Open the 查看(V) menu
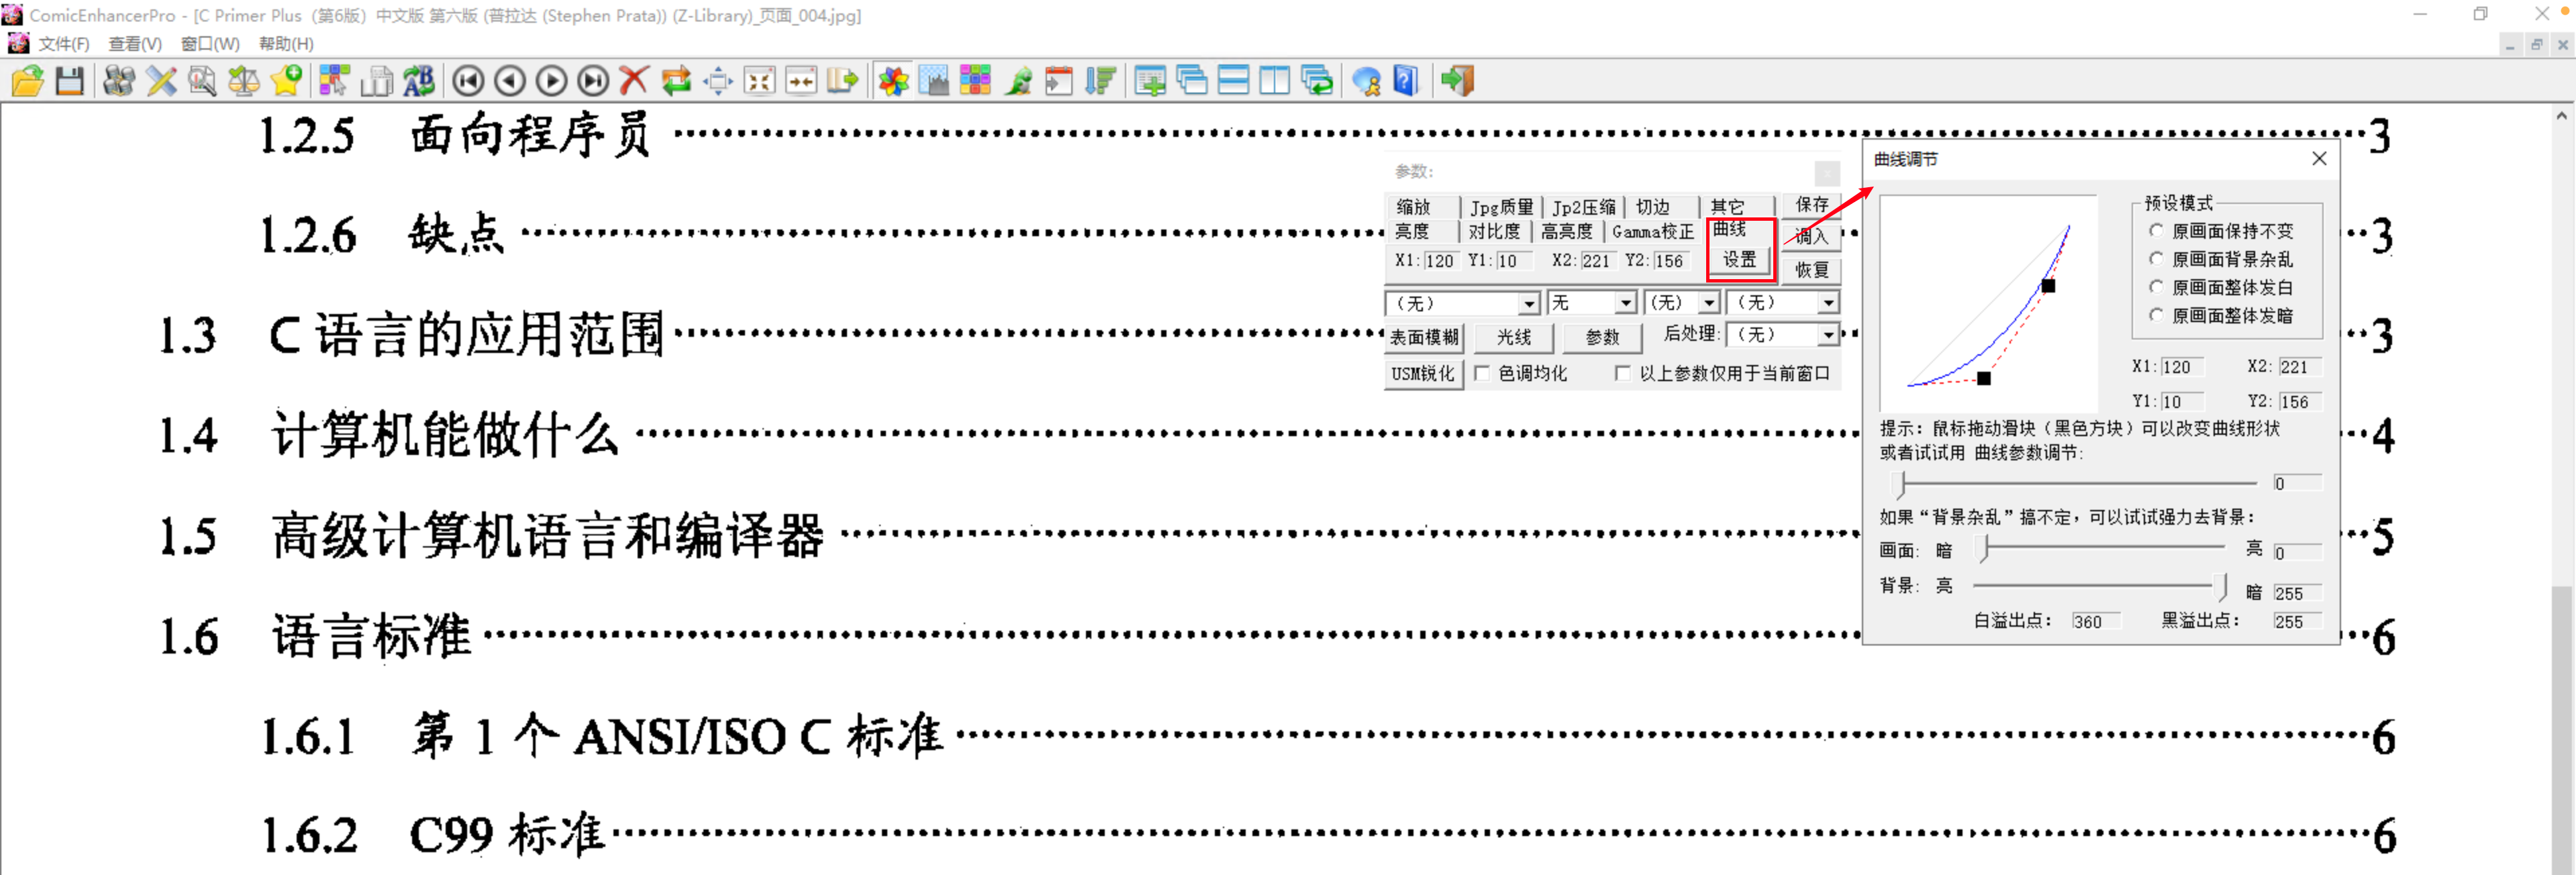This screenshot has width=2576, height=875. pyautogui.click(x=134, y=44)
